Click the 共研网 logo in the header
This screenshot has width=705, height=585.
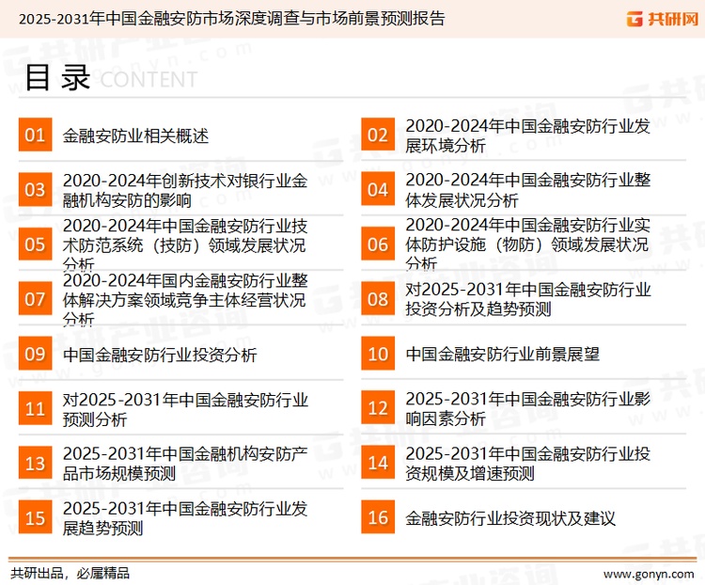click(663, 19)
